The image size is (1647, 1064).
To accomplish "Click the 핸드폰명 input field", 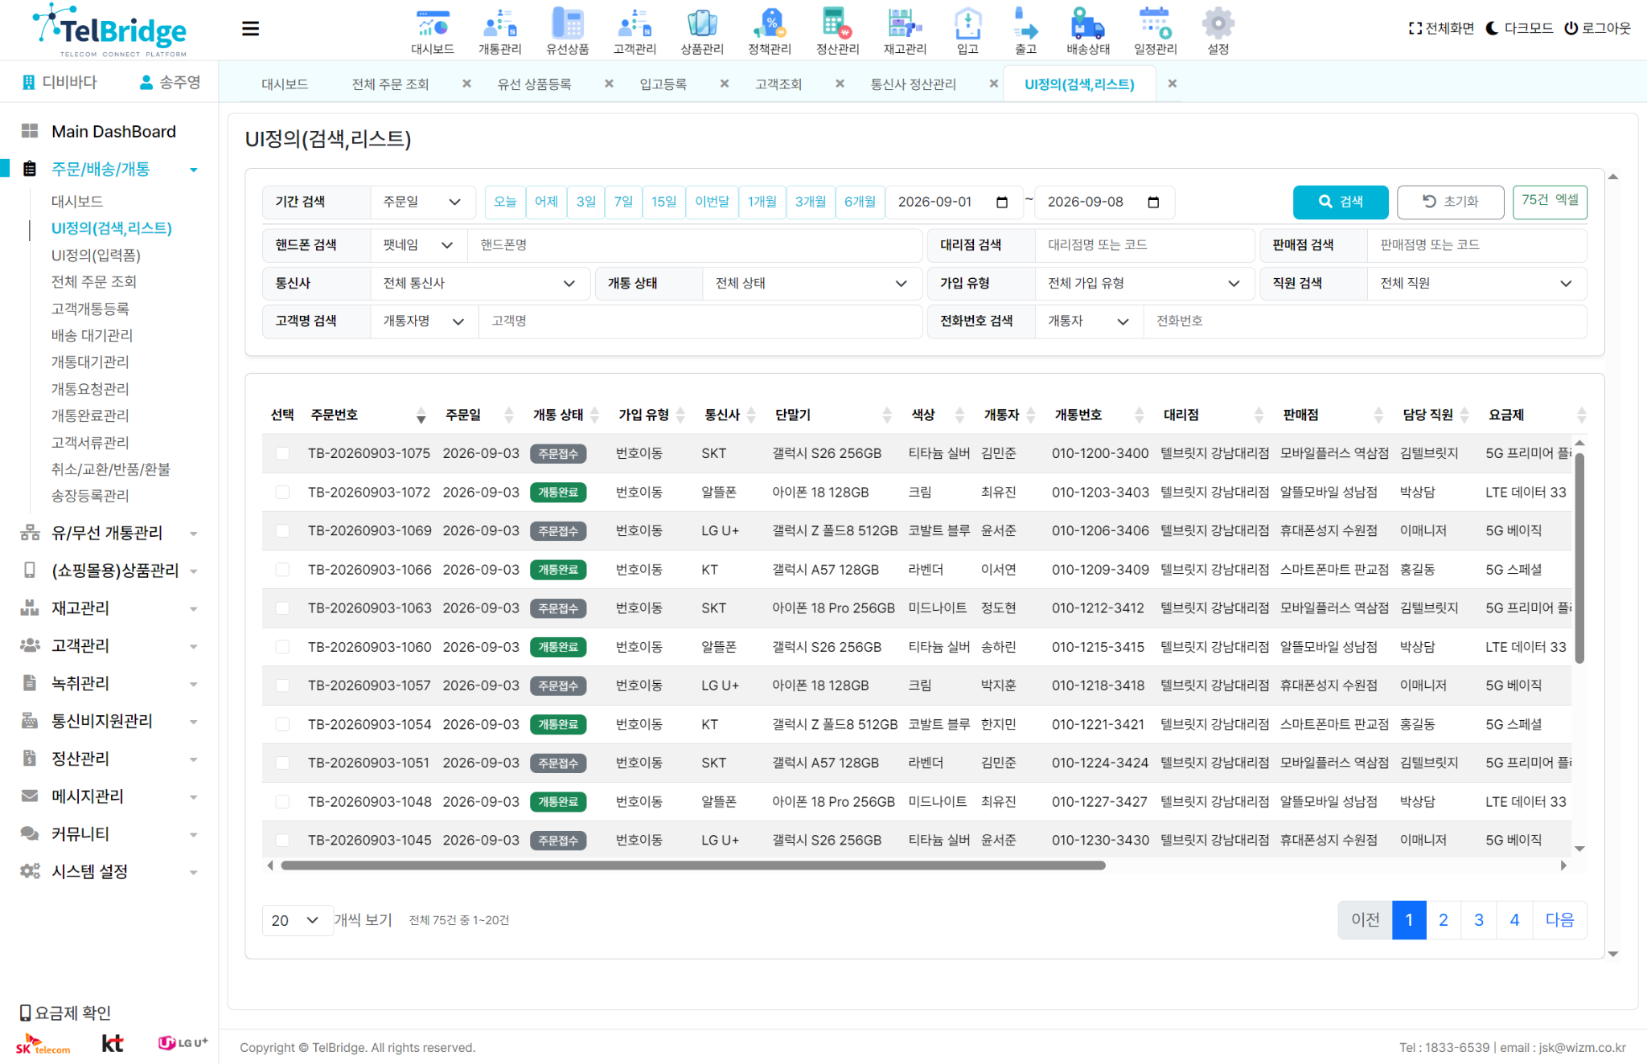I will [694, 245].
